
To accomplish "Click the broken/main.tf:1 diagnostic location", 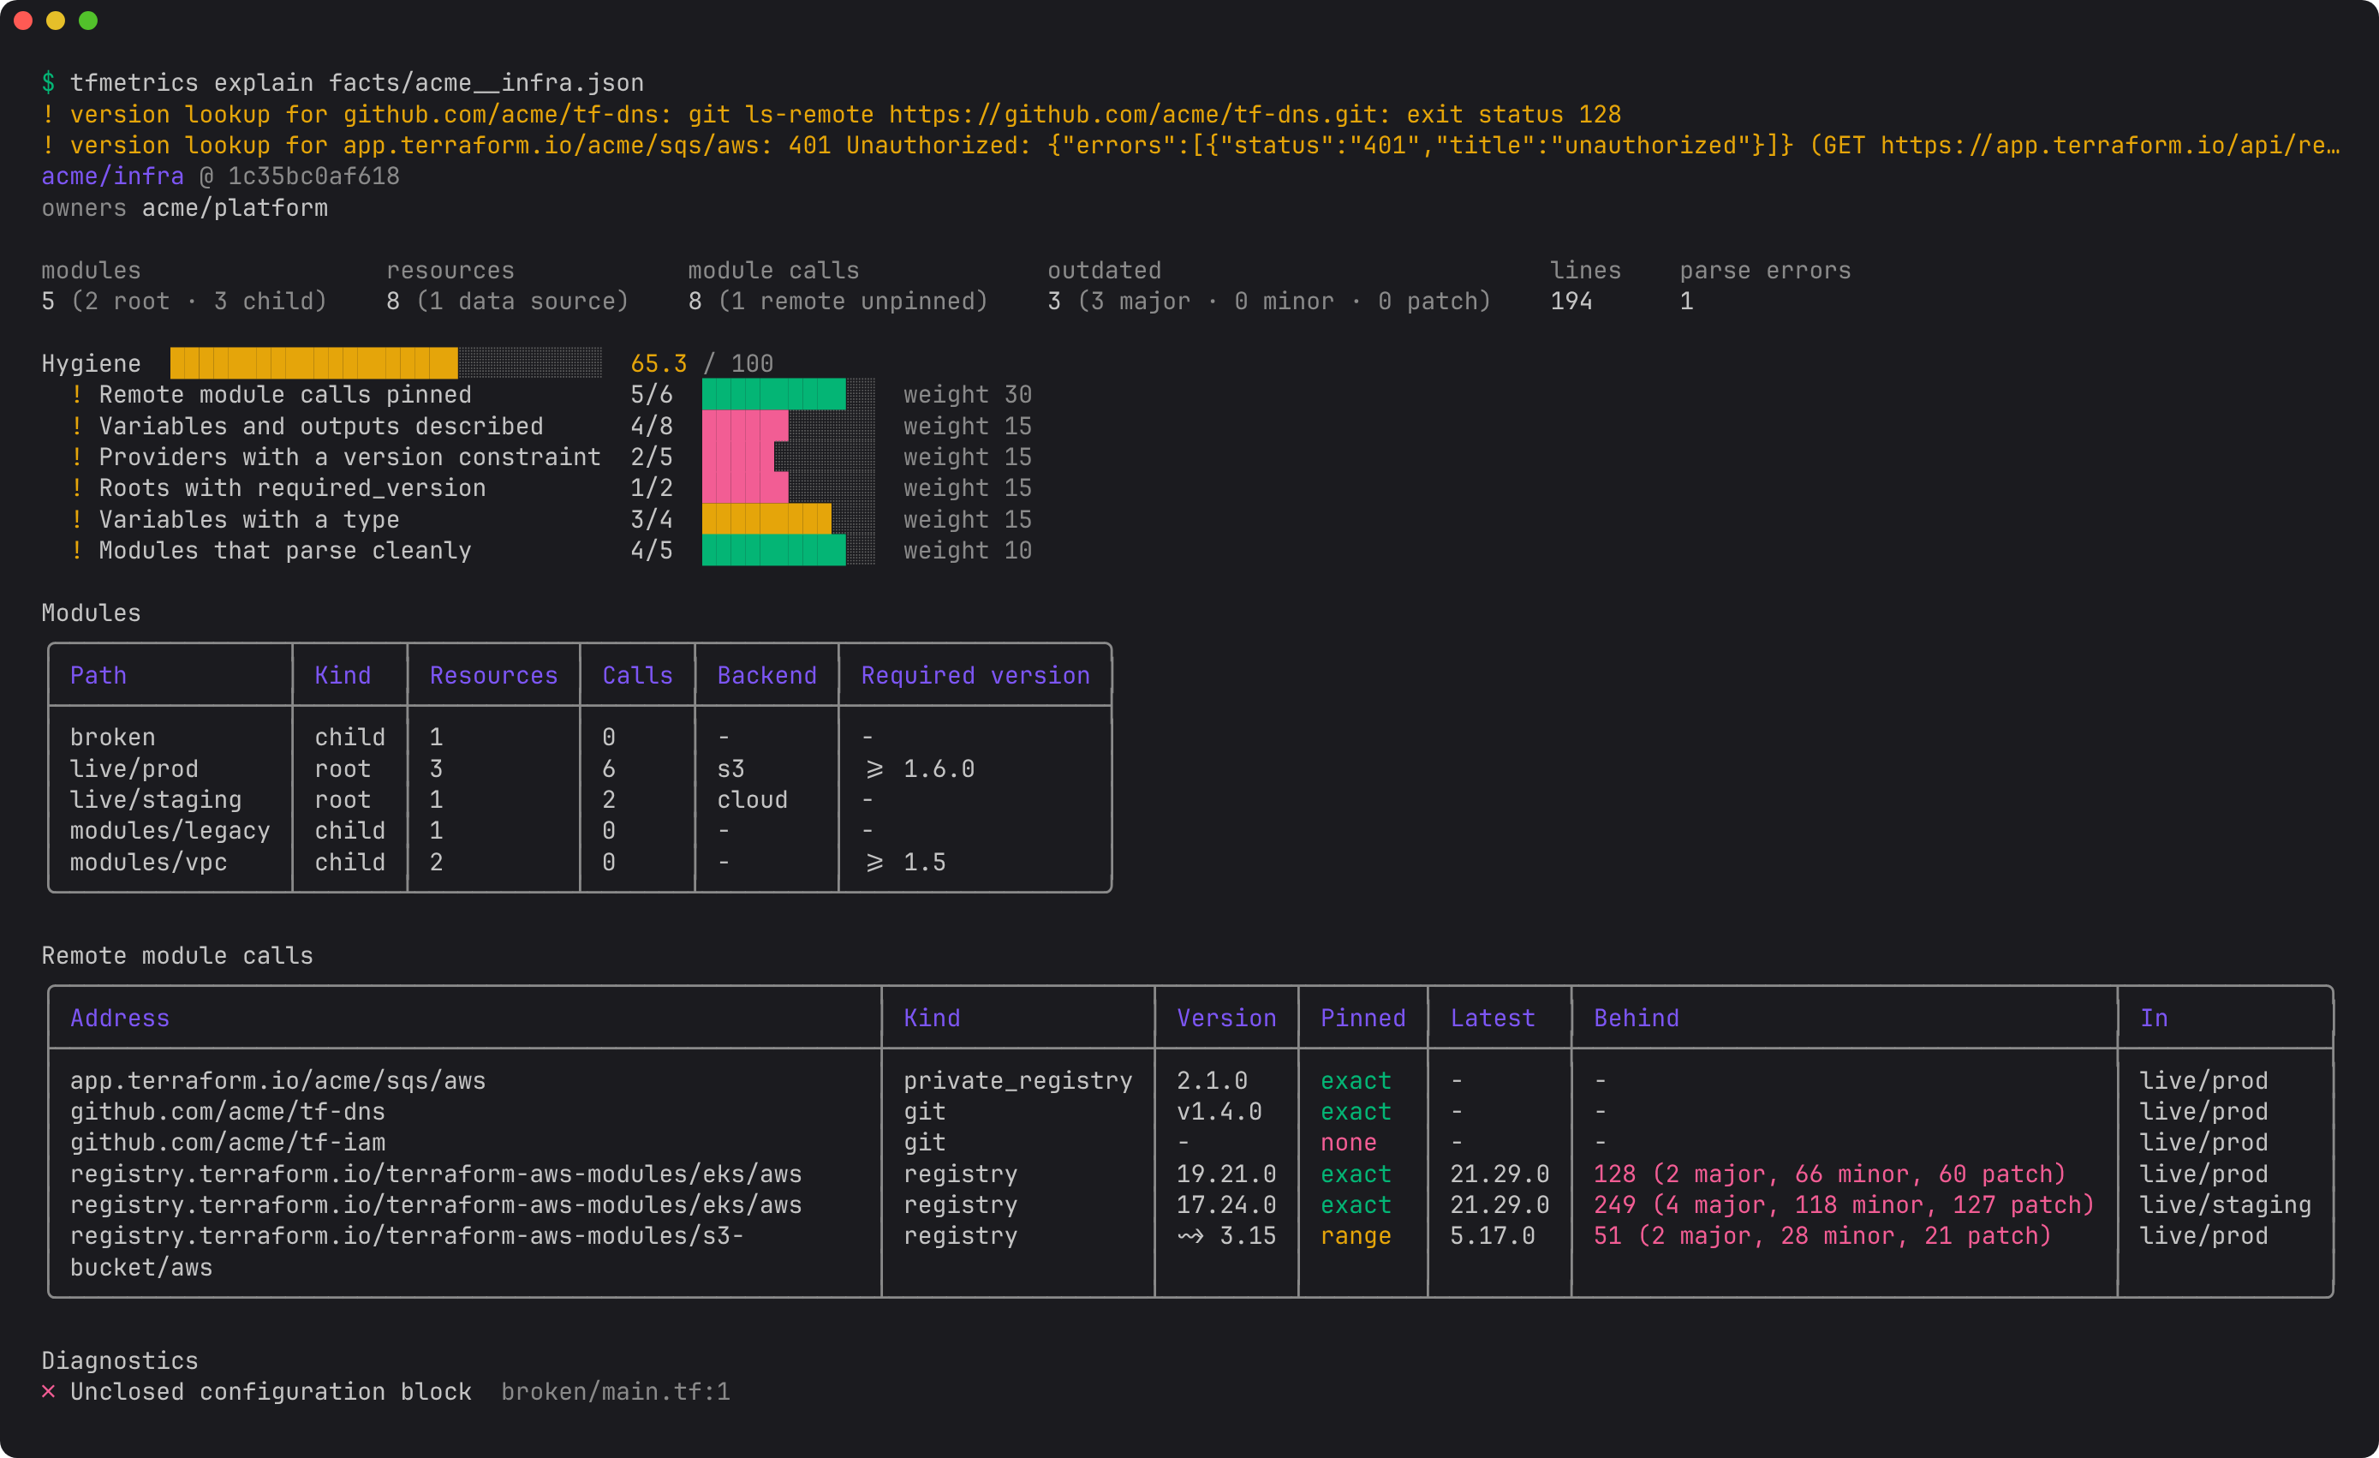I will pos(615,1391).
